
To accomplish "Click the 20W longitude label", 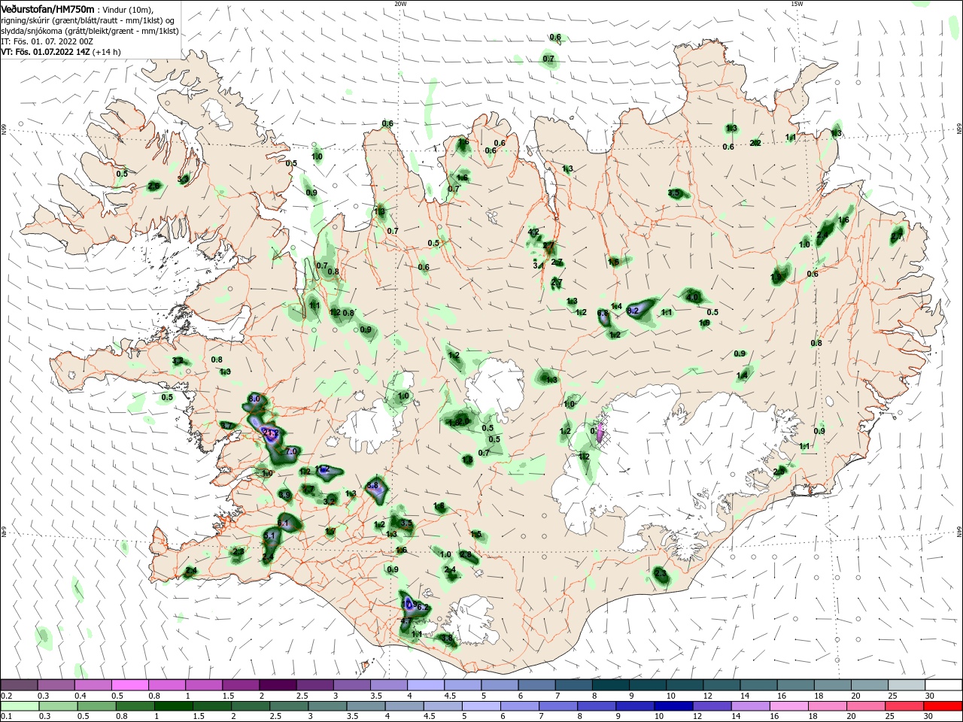I will point(400,4).
